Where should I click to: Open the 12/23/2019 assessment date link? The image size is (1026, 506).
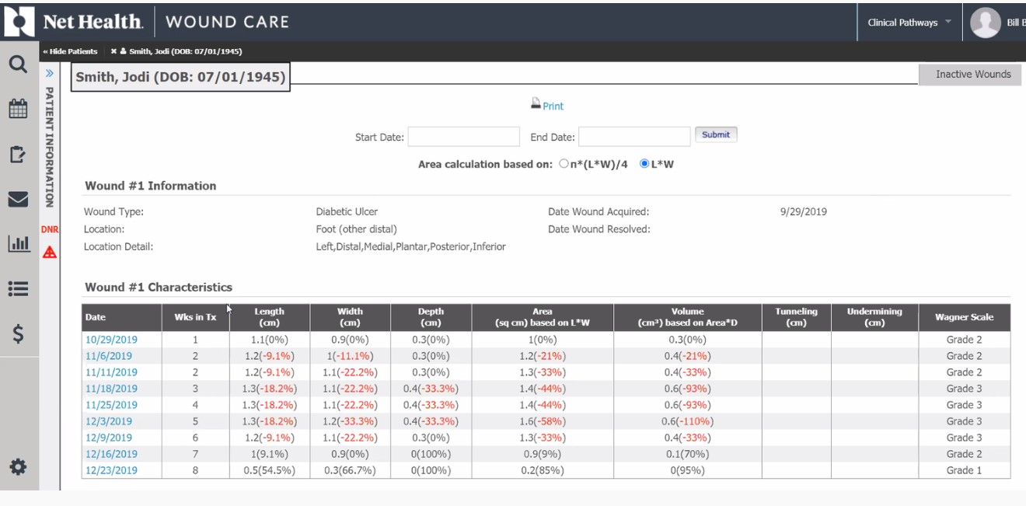(x=111, y=470)
